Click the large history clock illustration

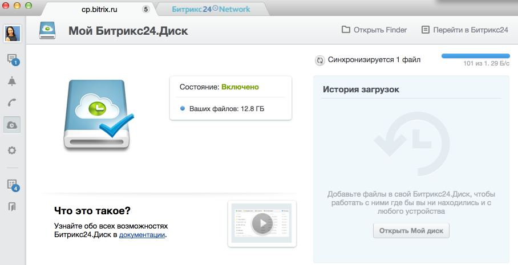[411, 142]
